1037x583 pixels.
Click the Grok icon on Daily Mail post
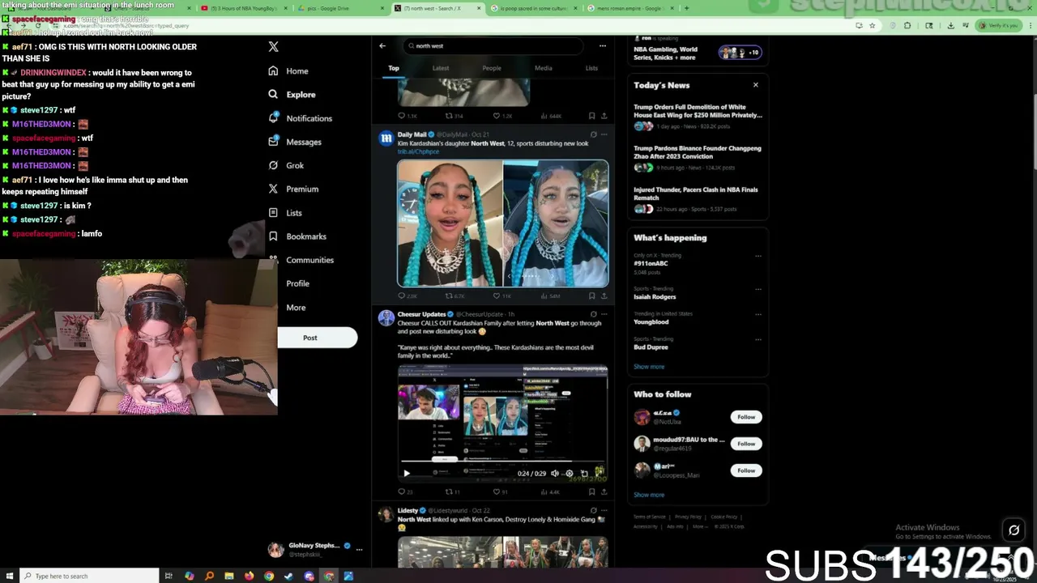click(x=593, y=134)
